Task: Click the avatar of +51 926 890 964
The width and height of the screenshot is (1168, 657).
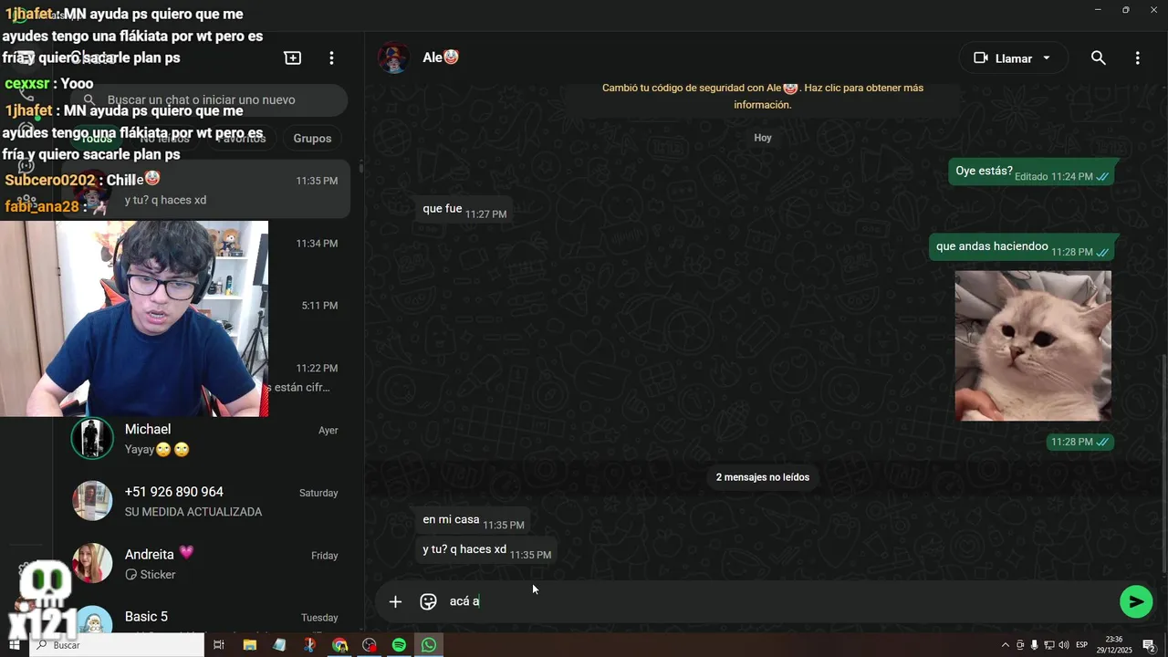Action: (x=92, y=501)
